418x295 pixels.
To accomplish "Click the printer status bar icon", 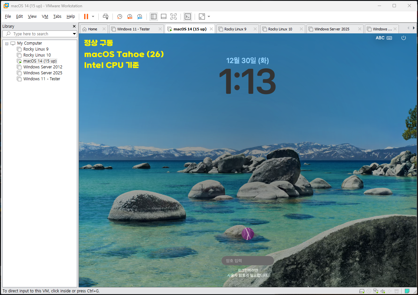I will tap(397, 291).
